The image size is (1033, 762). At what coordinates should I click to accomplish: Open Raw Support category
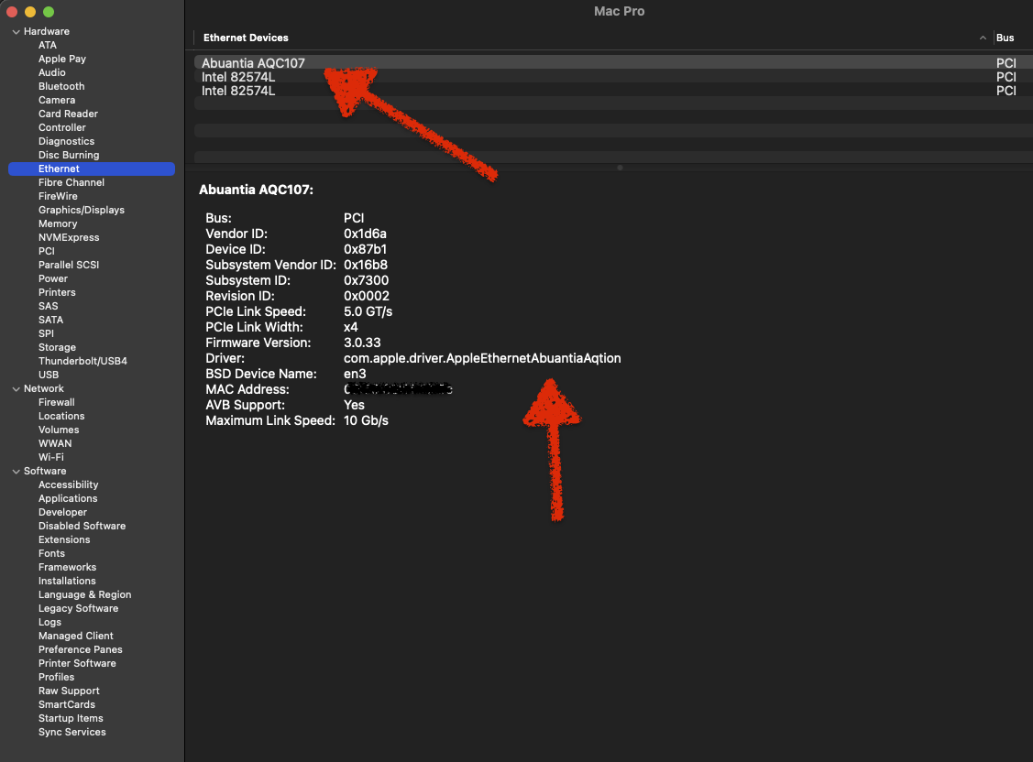(69, 691)
